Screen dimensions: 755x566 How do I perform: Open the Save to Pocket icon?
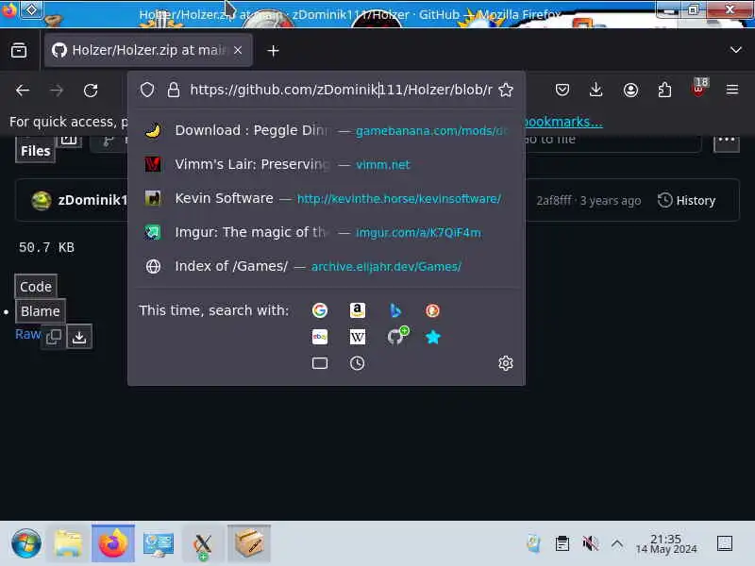coord(562,90)
